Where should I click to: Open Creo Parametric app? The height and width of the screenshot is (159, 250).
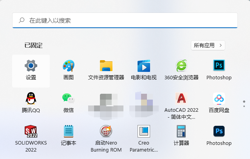[144, 138]
